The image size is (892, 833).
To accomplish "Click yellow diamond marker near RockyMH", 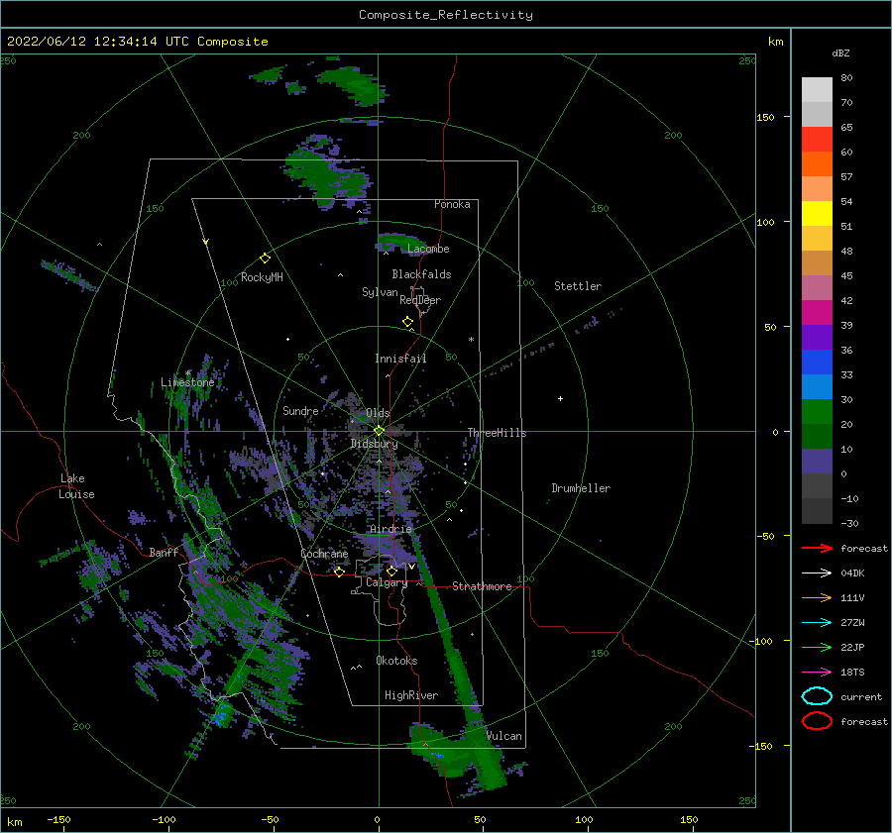I will 265,259.
